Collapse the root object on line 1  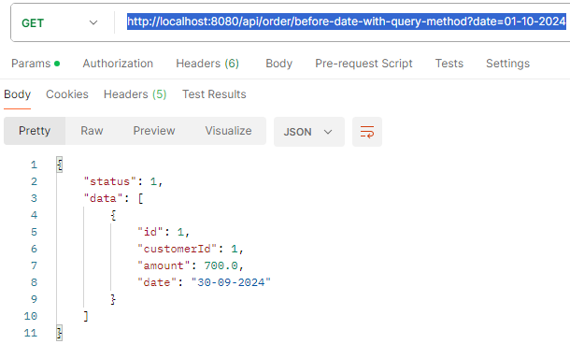click(60, 165)
